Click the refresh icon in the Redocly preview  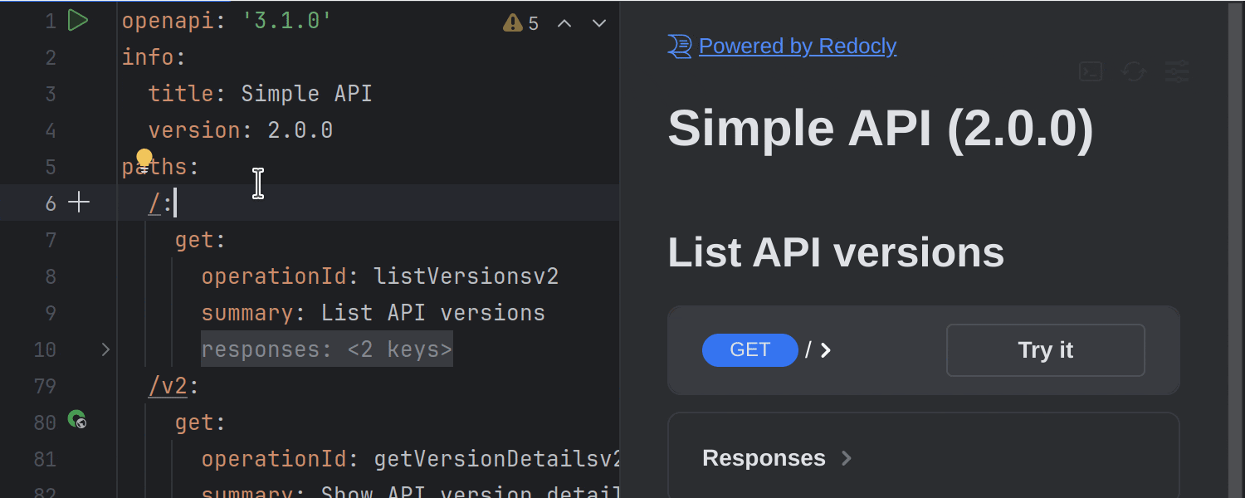tap(1133, 71)
